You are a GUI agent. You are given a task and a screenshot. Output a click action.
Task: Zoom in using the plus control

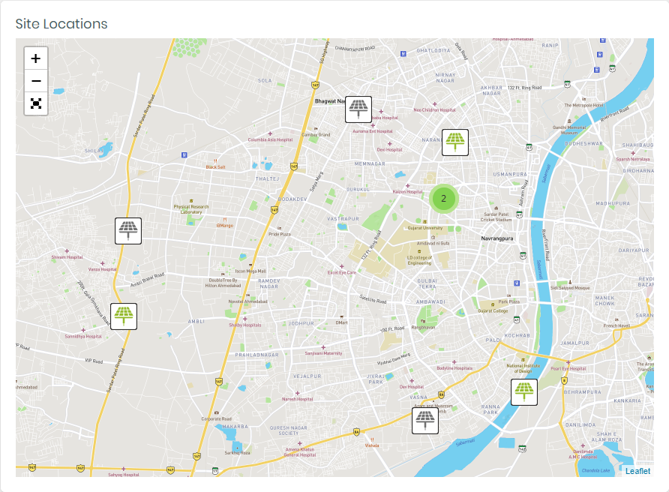pos(35,57)
